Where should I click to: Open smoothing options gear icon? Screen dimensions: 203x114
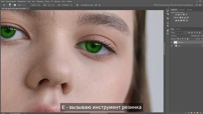(77, 5)
